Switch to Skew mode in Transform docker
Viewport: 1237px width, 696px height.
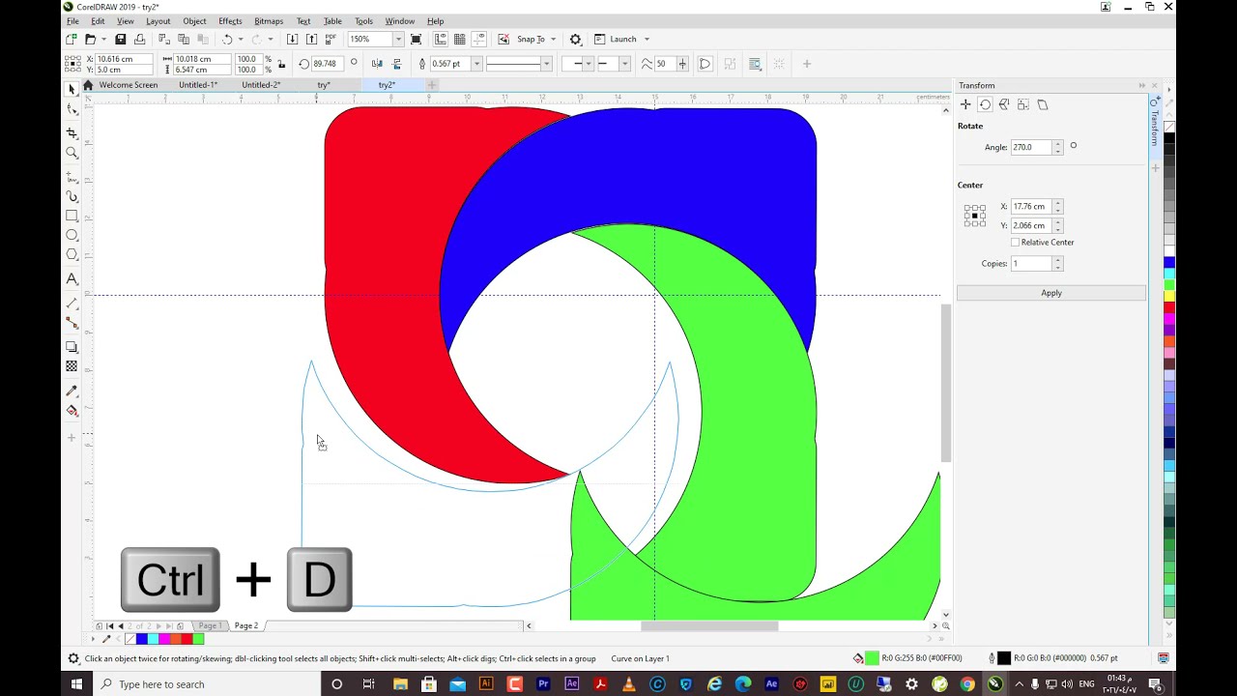tap(1043, 104)
